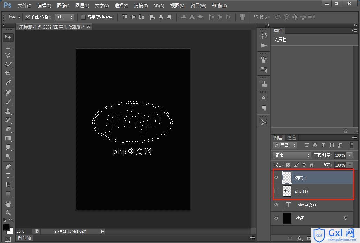Viewport: 360px width, 243px height.
Task: Activate the Horizontal Type tool
Action: pos(8,176)
